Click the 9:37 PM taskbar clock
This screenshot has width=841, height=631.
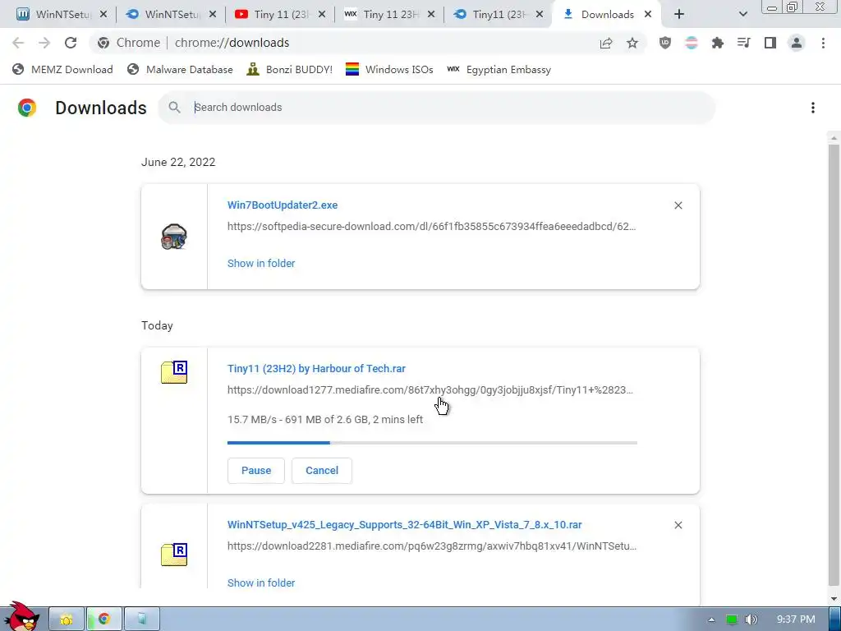point(796,619)
